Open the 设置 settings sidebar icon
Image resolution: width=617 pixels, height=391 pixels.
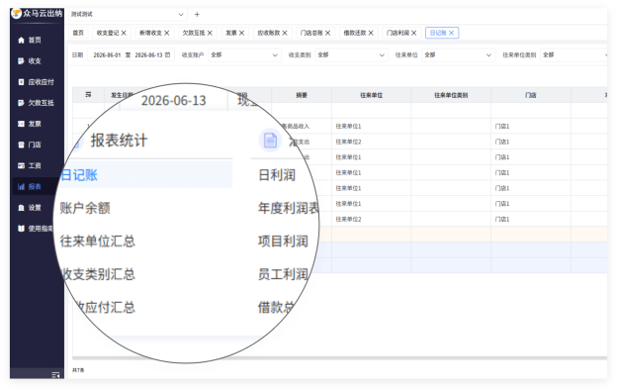[x=21, y=208]
